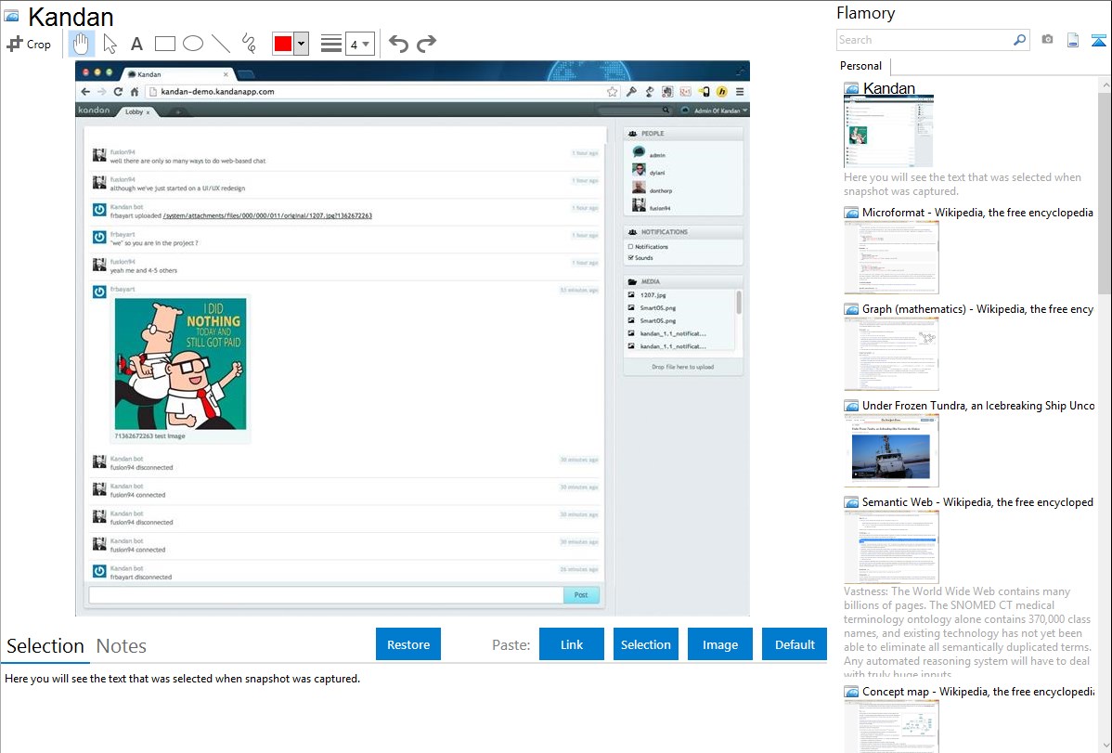Open the Kandan snapshot thumbnail in the sidebar

[888, 132]
